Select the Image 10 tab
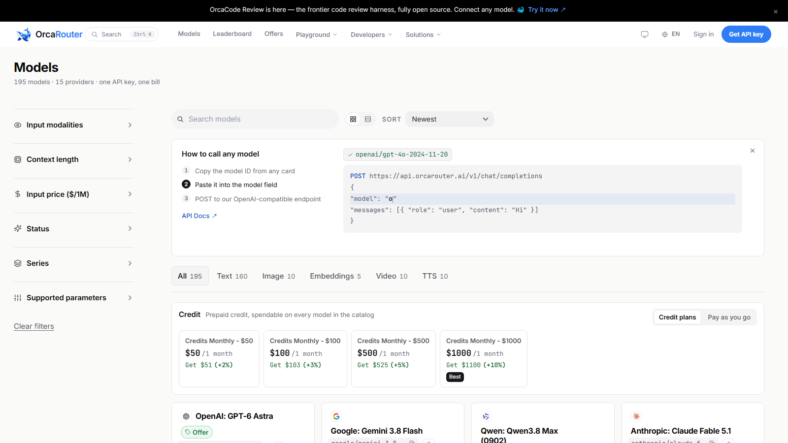 (x=279, y=276)
